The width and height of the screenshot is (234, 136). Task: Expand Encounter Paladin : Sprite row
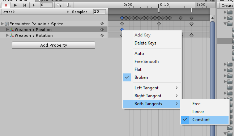[2, 24]
